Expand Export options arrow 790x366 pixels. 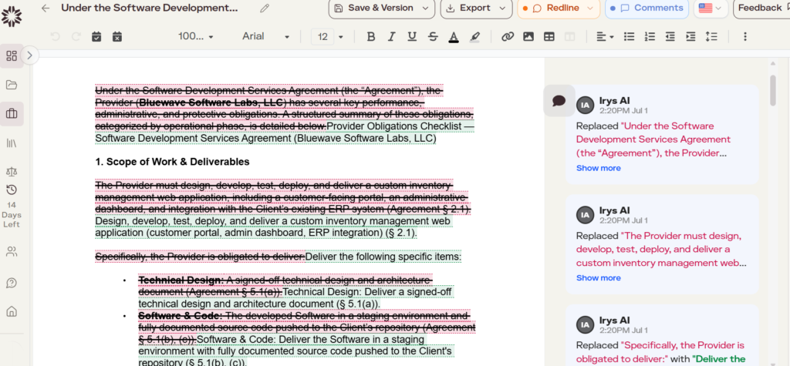click(x=502, y=8)
